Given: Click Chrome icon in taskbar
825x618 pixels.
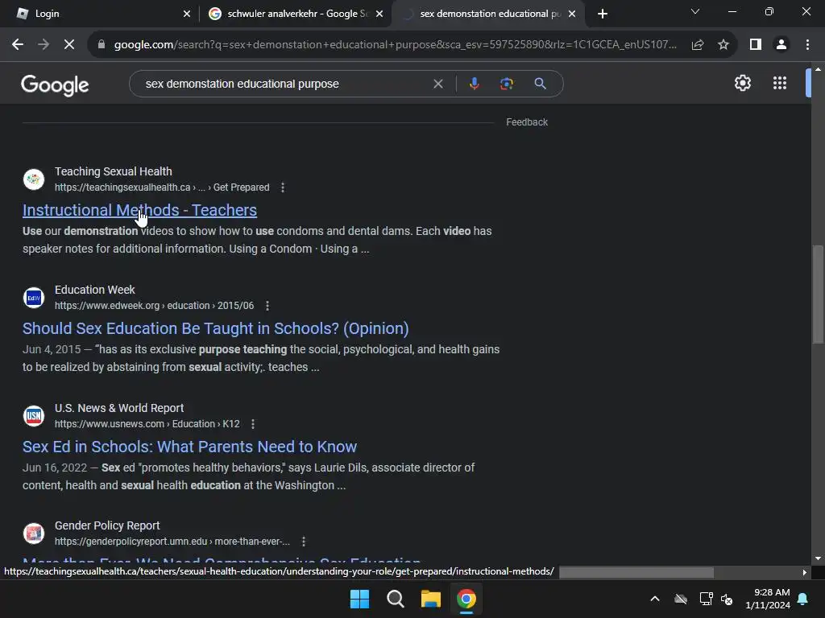Looking at the screenshot, I should click(x=466, y=599).
